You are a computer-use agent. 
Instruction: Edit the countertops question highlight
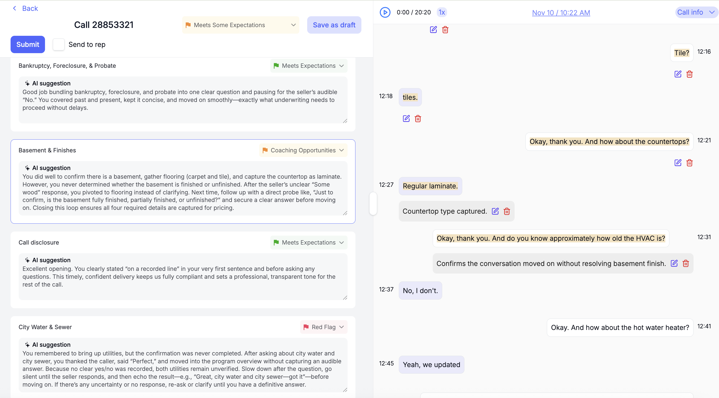678,163
